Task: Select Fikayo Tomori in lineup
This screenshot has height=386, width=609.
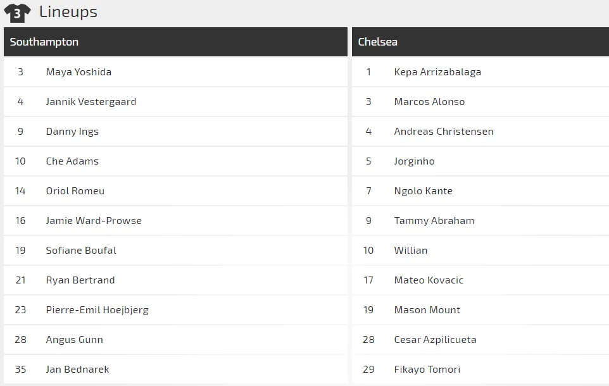Action: [427, 370]
